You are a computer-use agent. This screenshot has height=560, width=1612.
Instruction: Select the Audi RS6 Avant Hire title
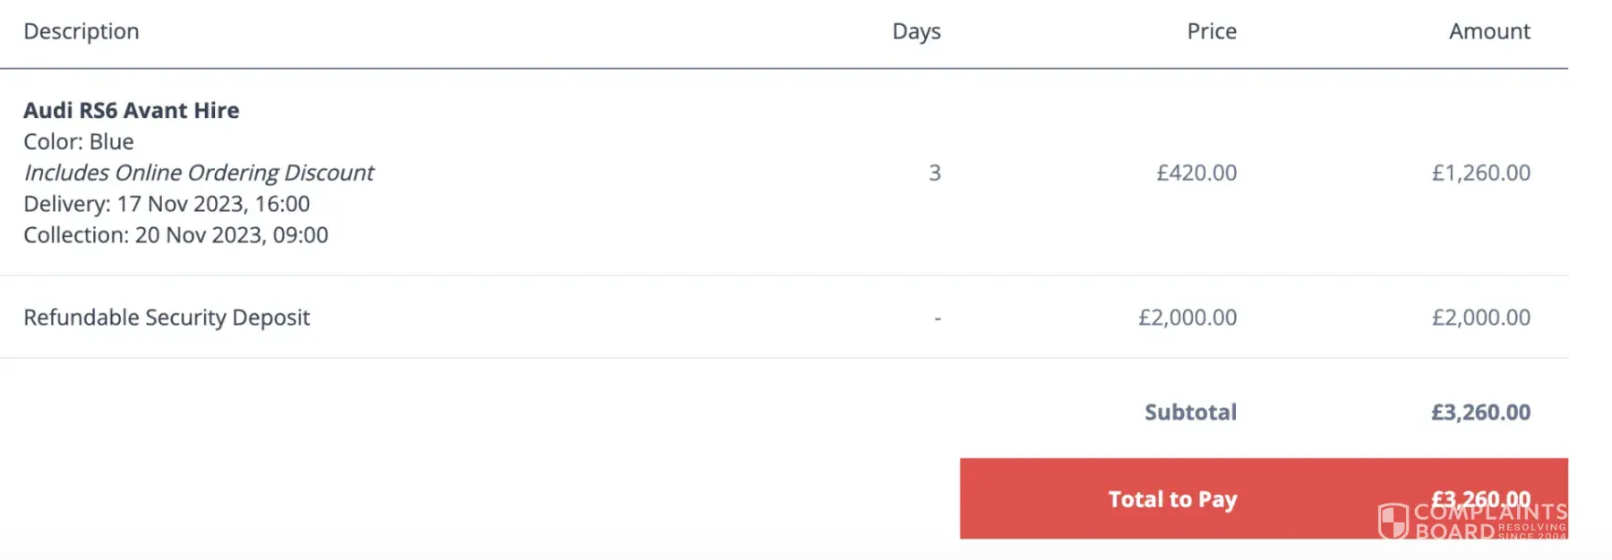pos(132,110)
